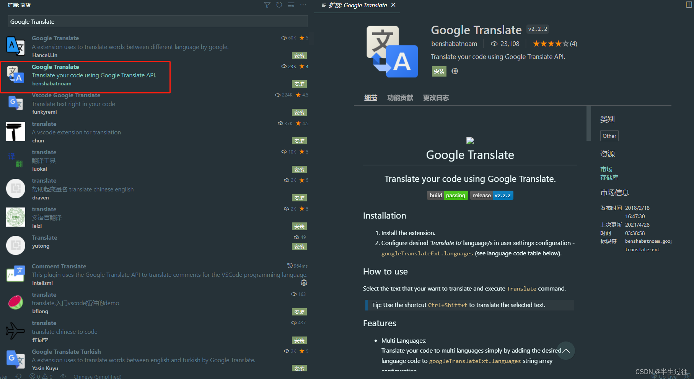Open translate extension by draven icon

[16, 188]
